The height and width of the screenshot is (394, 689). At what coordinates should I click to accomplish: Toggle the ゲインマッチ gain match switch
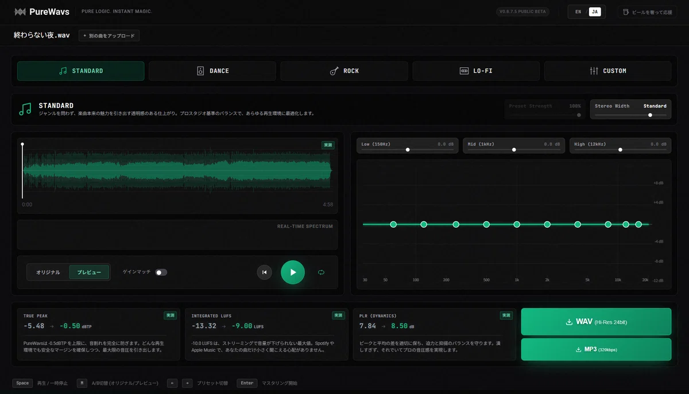point(161,272)
